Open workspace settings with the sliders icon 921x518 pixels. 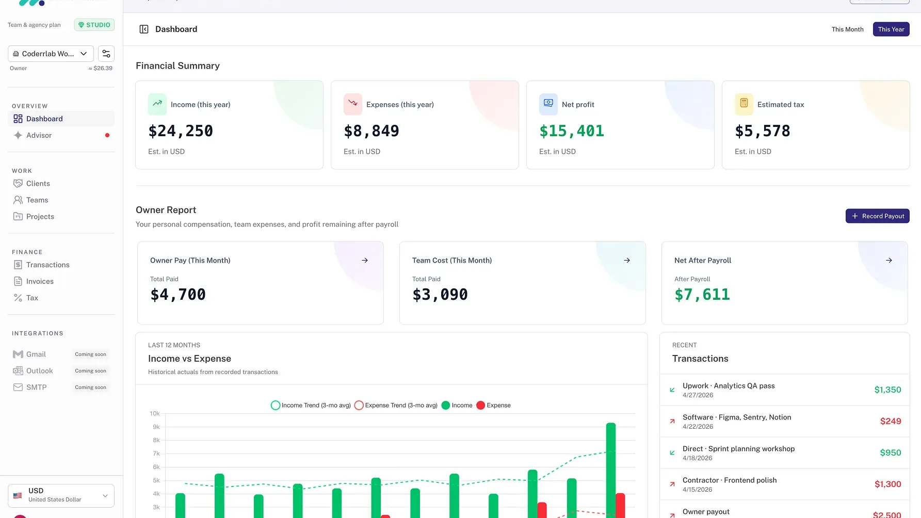tap(106, 53)
